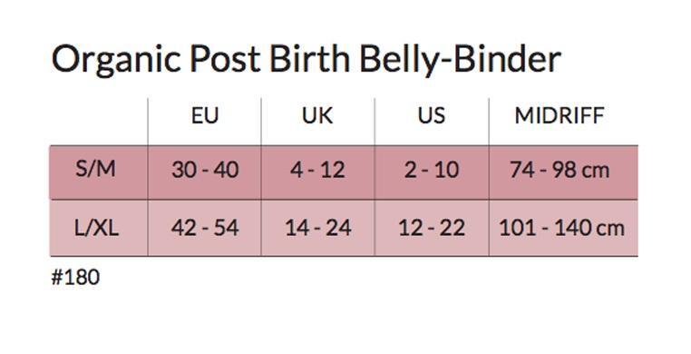Click the word Birth in the heading
This screenshot has height=354, width=691.
(x=309, y=59)
